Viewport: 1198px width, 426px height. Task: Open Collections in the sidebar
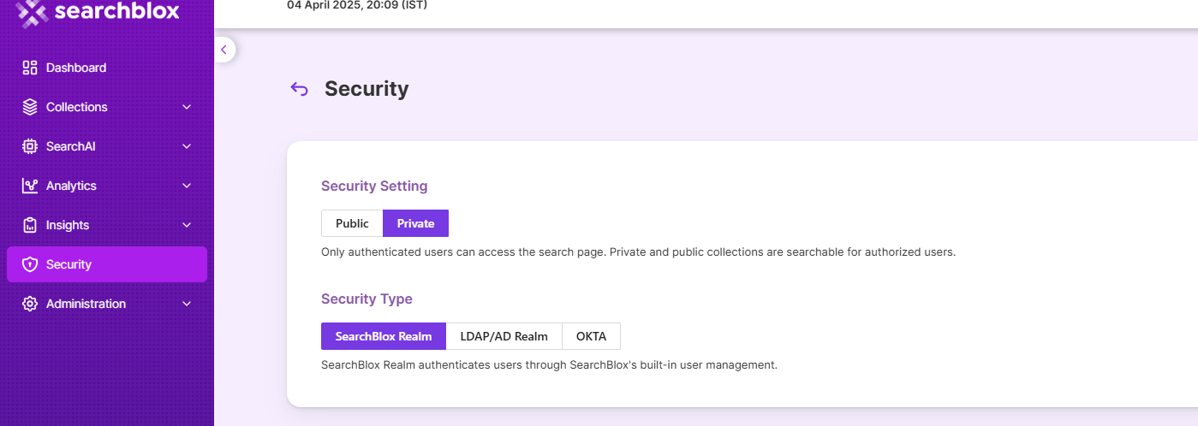click(x=107, y=107)
